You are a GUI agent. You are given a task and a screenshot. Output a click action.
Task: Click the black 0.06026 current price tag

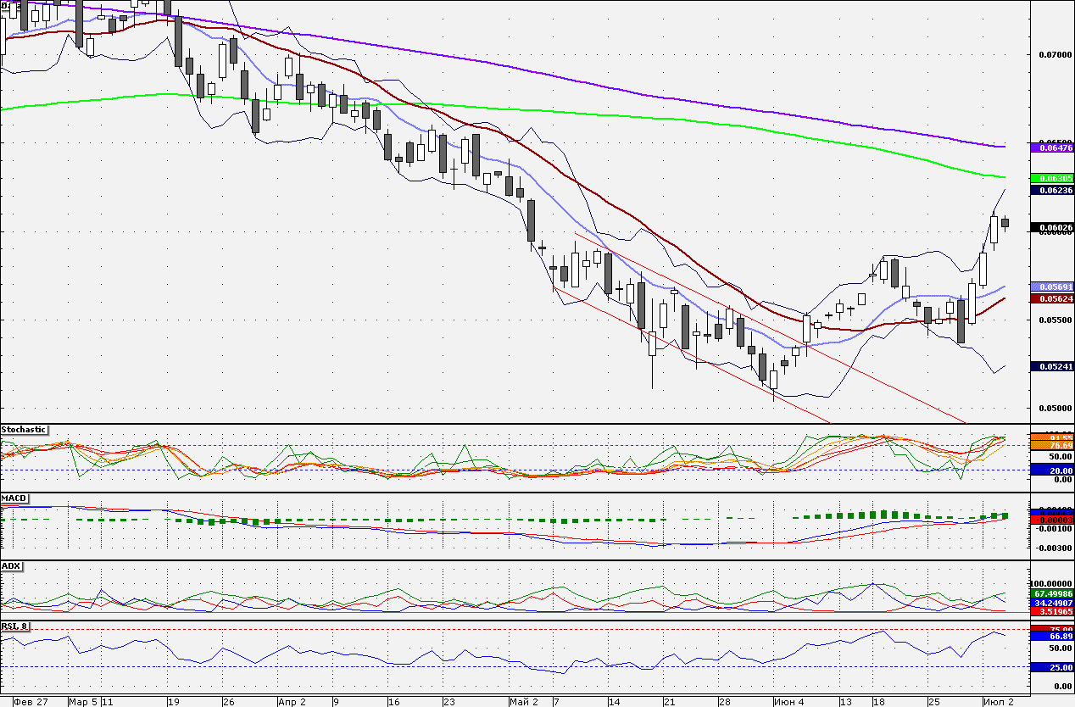(x=1052, y=227)
